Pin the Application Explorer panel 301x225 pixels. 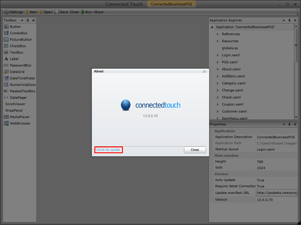289,20
